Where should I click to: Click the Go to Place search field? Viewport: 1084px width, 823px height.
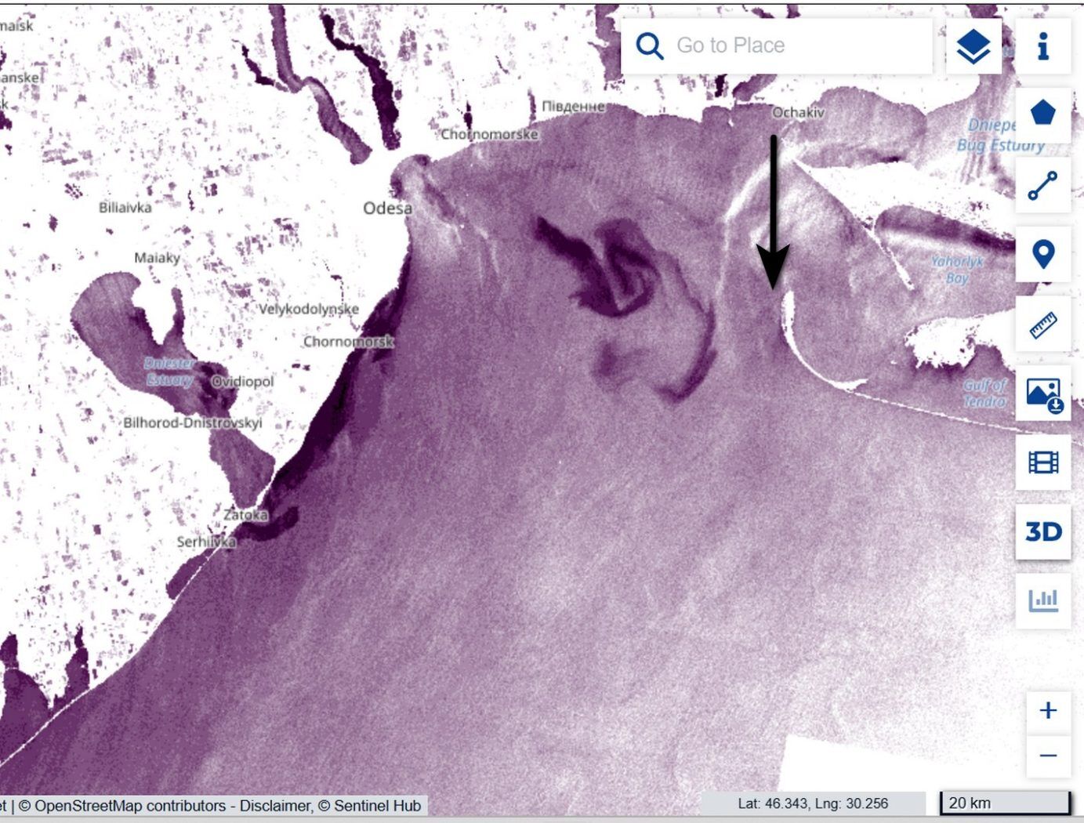tap(776, 45)
